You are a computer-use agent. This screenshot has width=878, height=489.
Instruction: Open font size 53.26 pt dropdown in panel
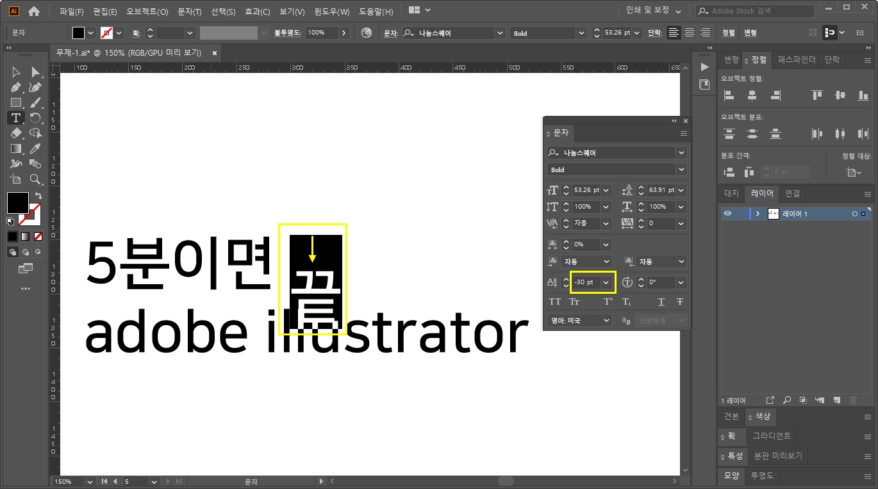(606, 190)
